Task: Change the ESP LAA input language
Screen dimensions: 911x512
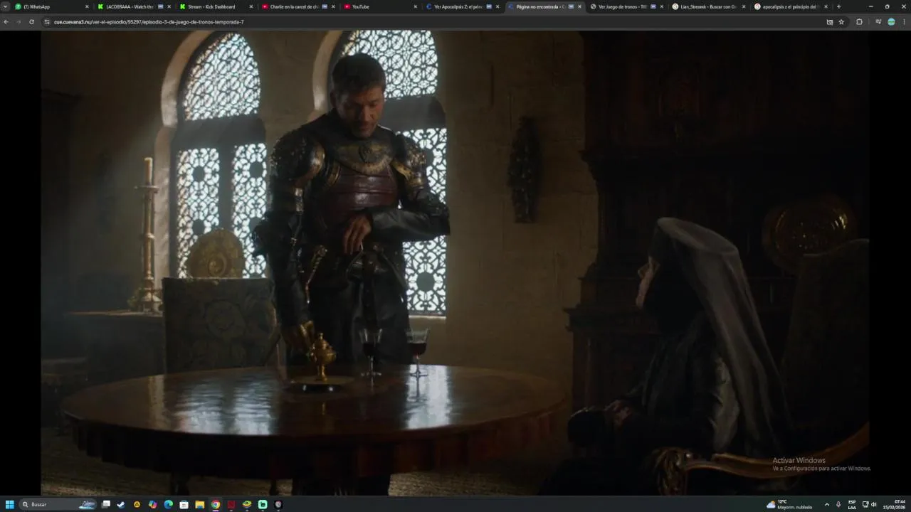Action: 852,504
